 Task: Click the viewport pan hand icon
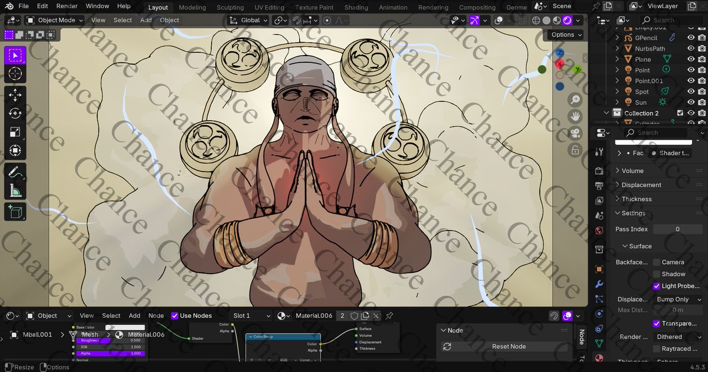coord(575,117)
